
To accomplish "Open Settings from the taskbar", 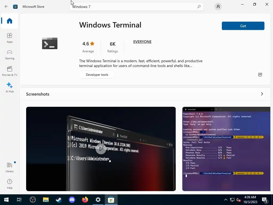I will [98, 200].
